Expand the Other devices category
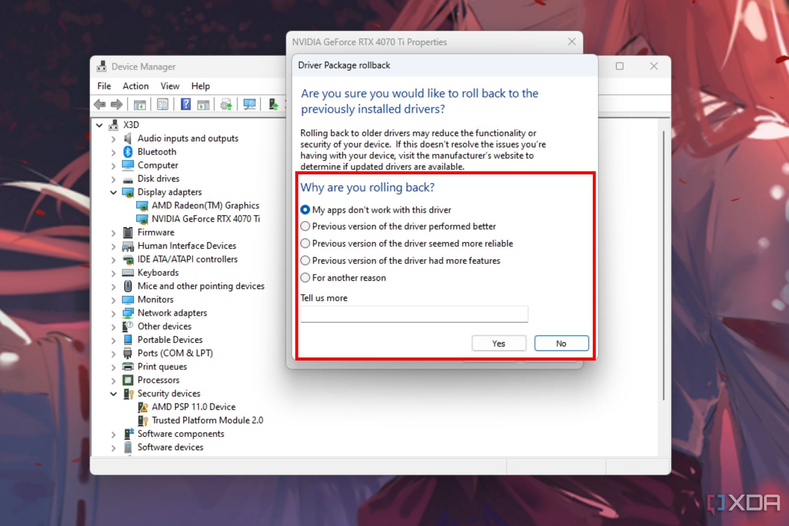Screen dimensions: 789x526 click(113, 327)
